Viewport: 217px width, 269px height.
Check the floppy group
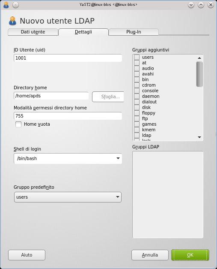pyautogui.click(x=137, y=113)
